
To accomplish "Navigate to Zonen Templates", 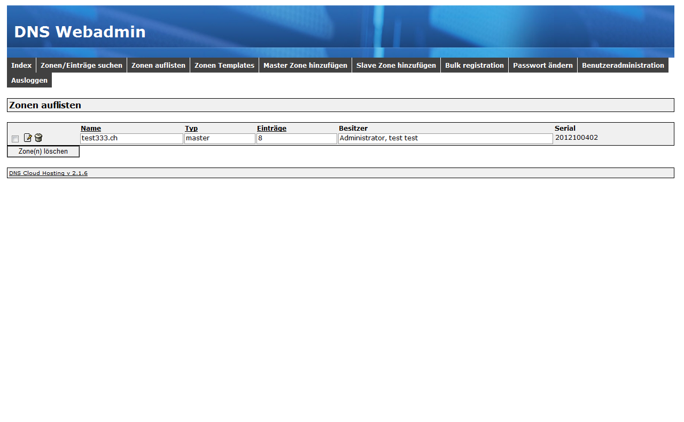I will pyautogui.click(x=224, y=65).
